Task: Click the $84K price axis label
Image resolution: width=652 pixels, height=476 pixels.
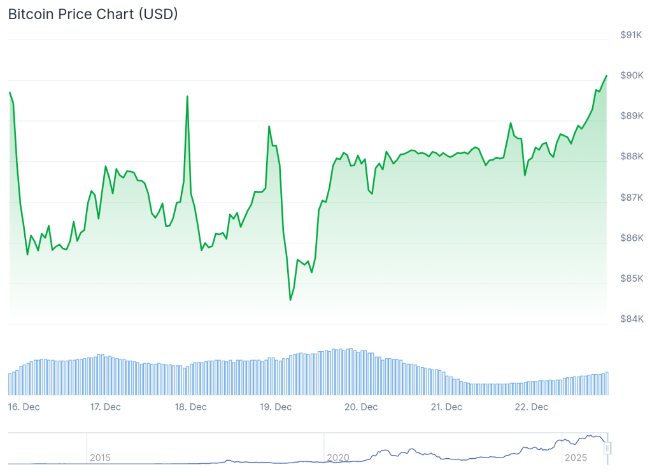Action: [632, 319]
